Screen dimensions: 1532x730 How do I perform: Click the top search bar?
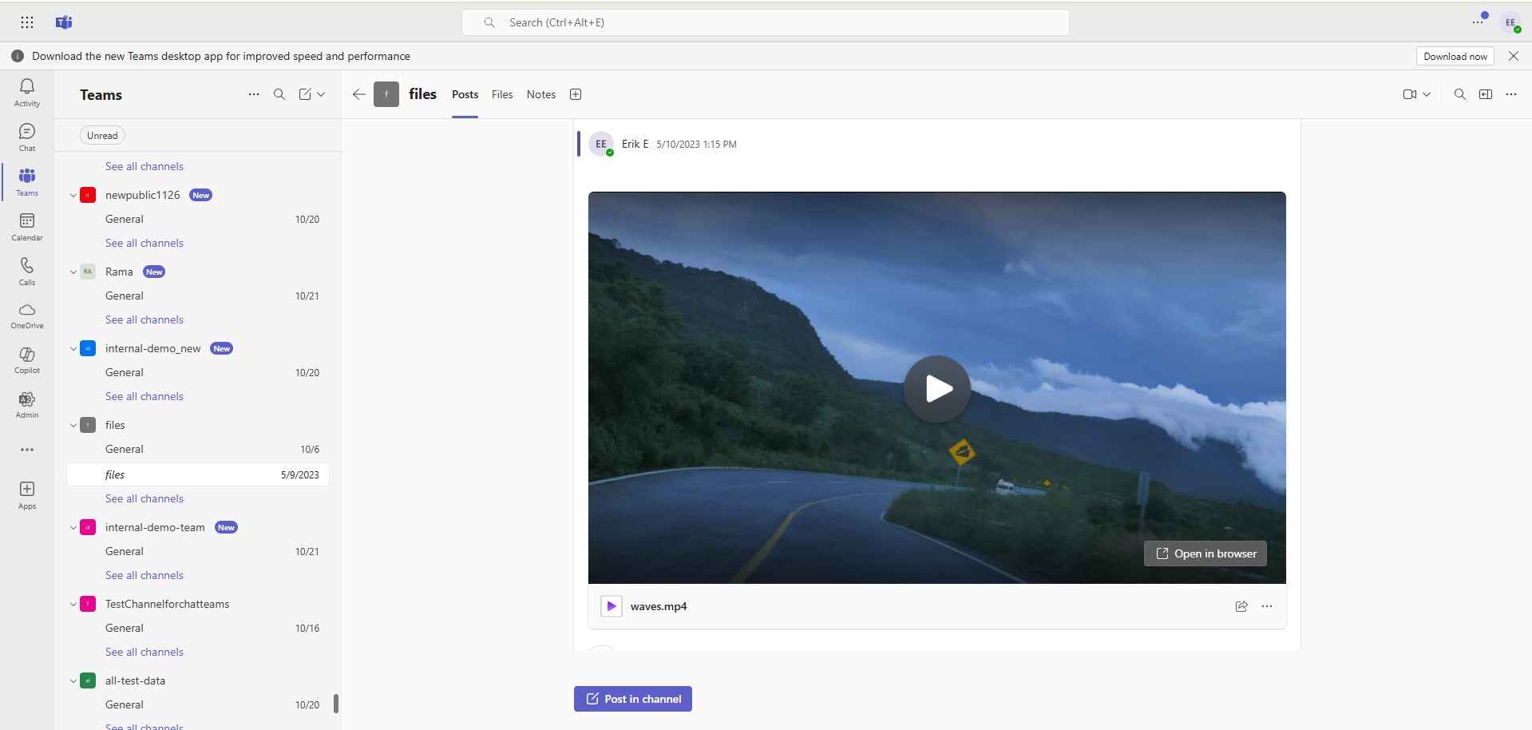(x=766, y=22)
